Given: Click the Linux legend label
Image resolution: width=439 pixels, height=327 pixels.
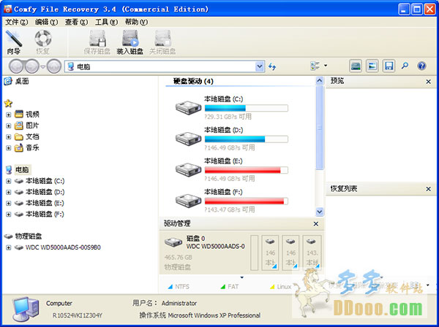Looking at the screenshot, I should pos(284,287).
